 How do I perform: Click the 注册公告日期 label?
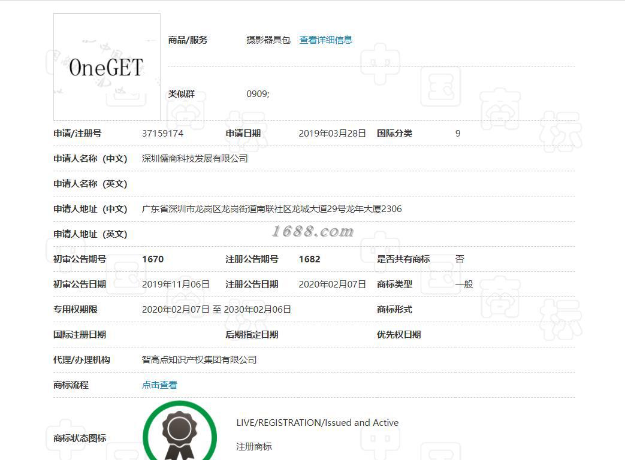(x=252, y=285)
